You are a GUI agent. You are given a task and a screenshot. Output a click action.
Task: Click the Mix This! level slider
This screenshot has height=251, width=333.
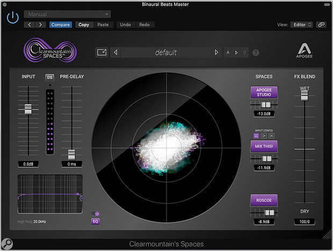click(x=267, y=159)
